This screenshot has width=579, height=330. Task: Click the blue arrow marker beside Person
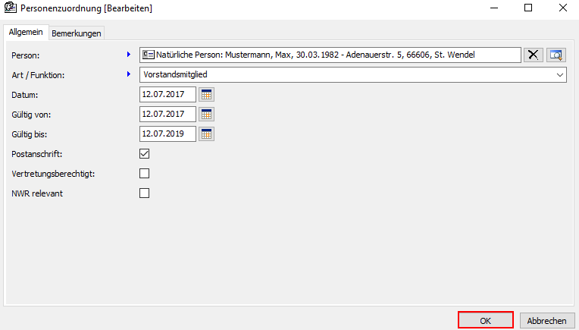(x=129, y=55)
